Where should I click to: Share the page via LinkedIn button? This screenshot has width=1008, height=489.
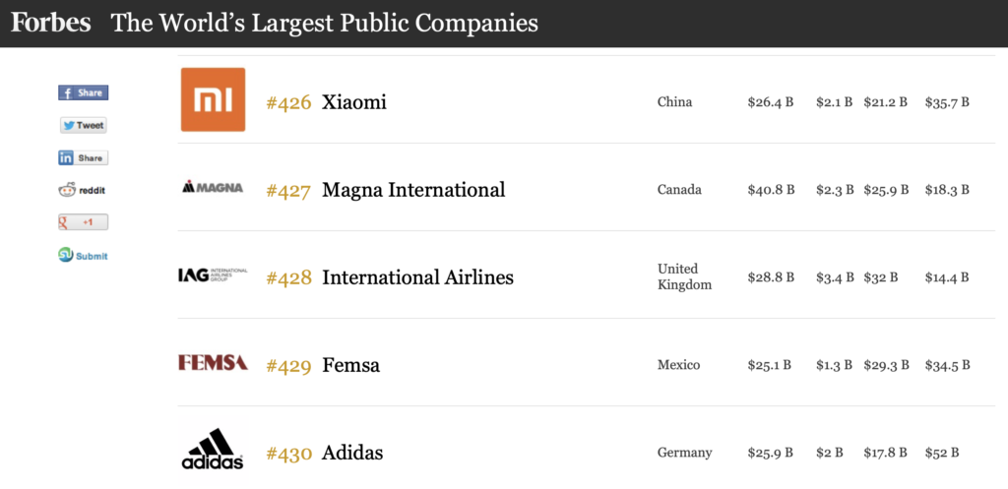coord(83,157)
